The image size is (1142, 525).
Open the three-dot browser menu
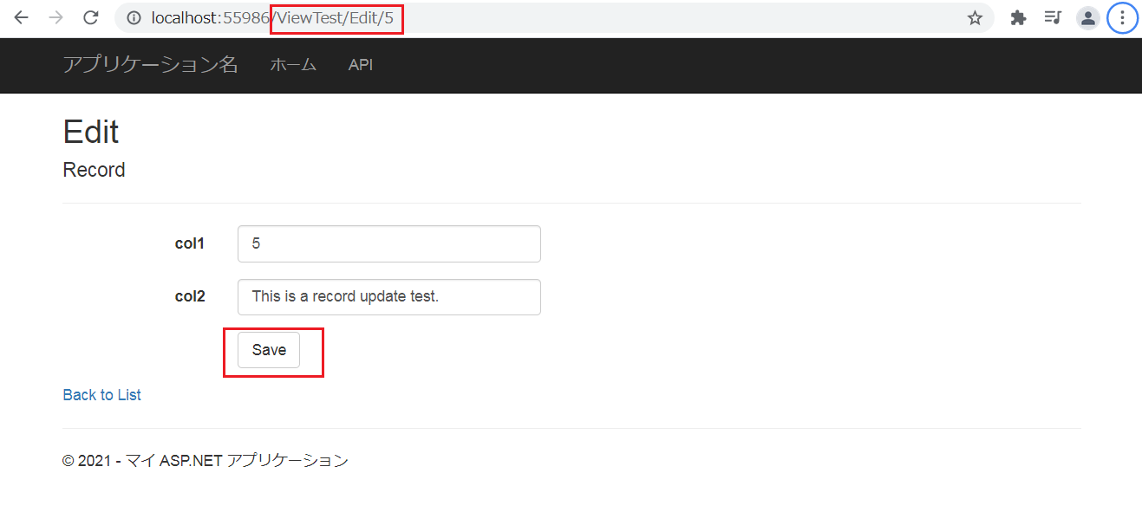click(1122, 17)
